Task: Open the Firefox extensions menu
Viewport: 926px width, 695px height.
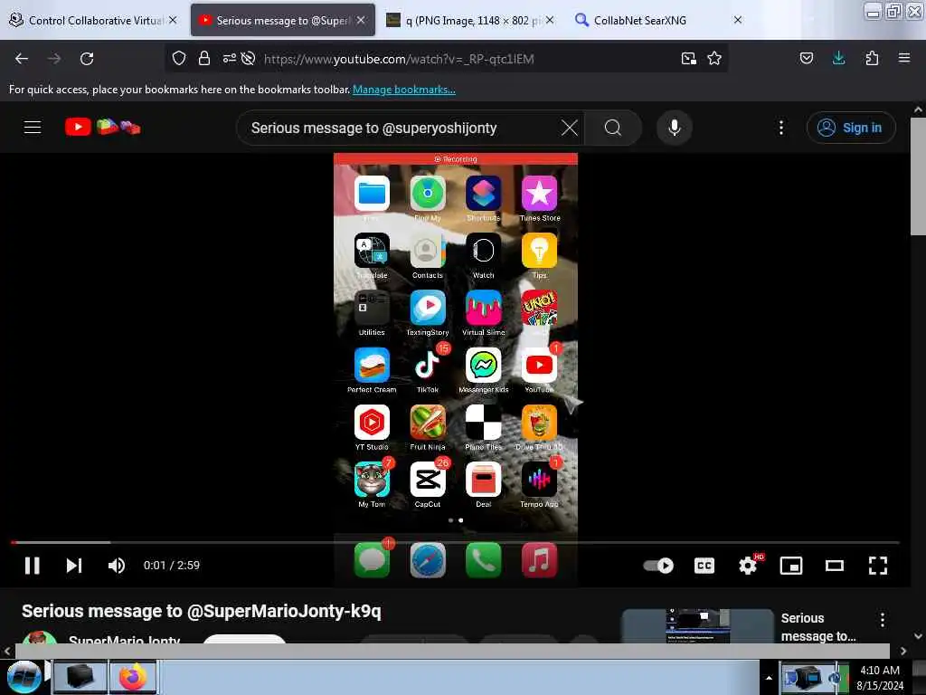Action: pyautogui.click(x=872, y=58)
